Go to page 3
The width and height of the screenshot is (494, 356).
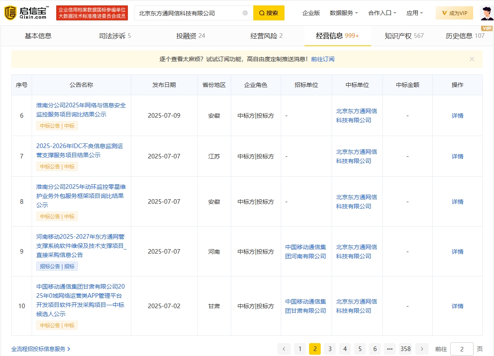point(330,349)
